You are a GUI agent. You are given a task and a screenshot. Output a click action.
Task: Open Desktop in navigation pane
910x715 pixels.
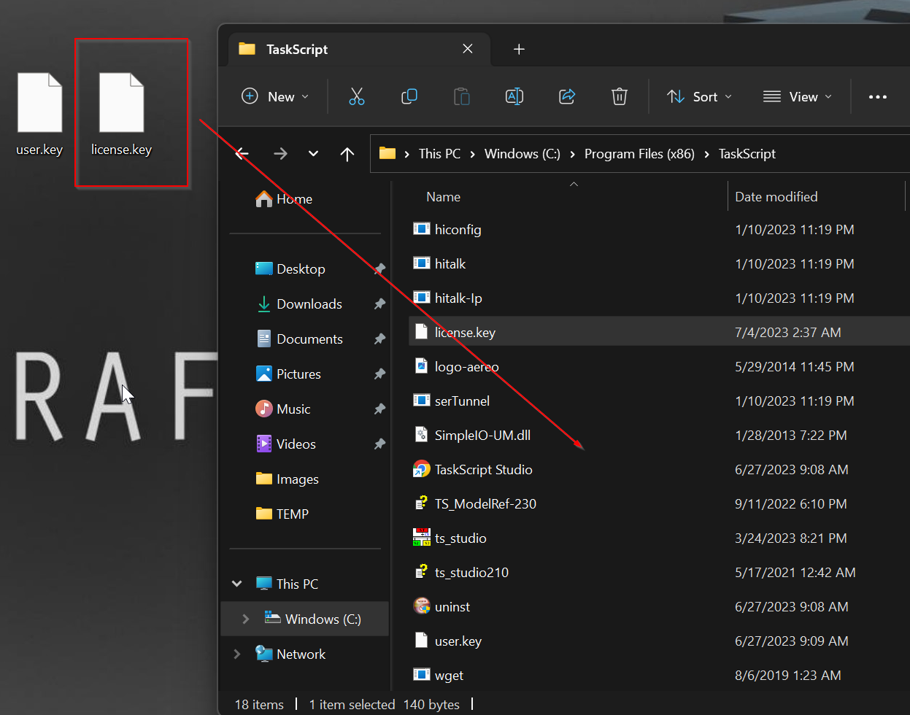[x=301, y=268]
